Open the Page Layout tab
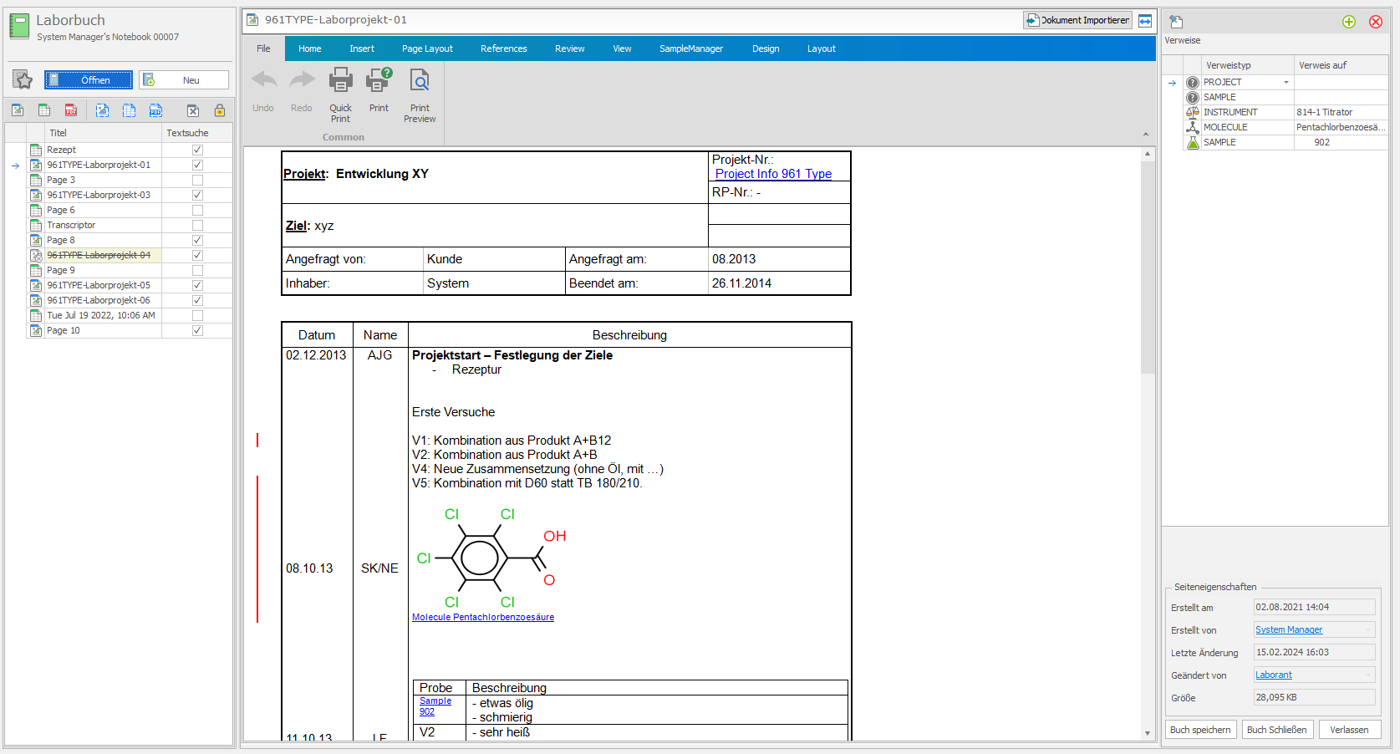The width and height of the screenshot is (1400, 754). tap(427, 48)
